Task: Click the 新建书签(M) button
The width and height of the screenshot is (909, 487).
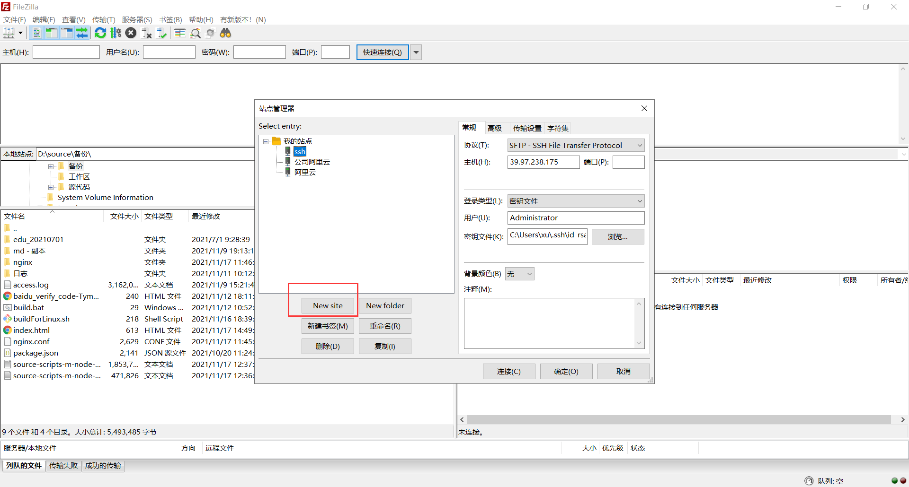Action: coord(328,326)
